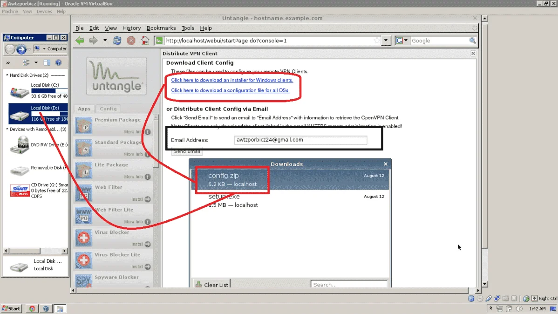The width and height of the screenshot is (558, 314).
Task: Click the Google search box
Action: tap(439, 41)
